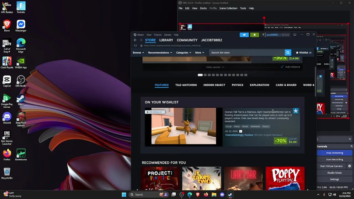Show hidden icons in system tray
Viewport: 354px width, 199px height.
(318, 195)
